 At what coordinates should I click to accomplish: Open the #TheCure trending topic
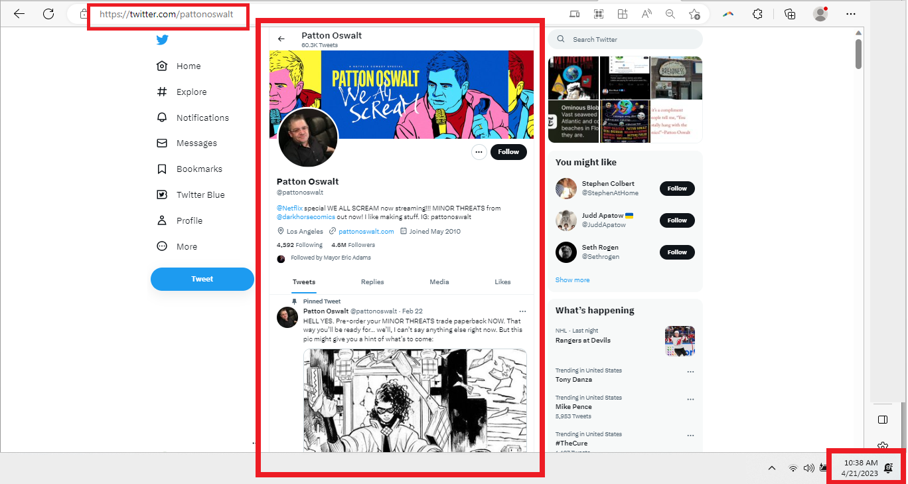571,444
